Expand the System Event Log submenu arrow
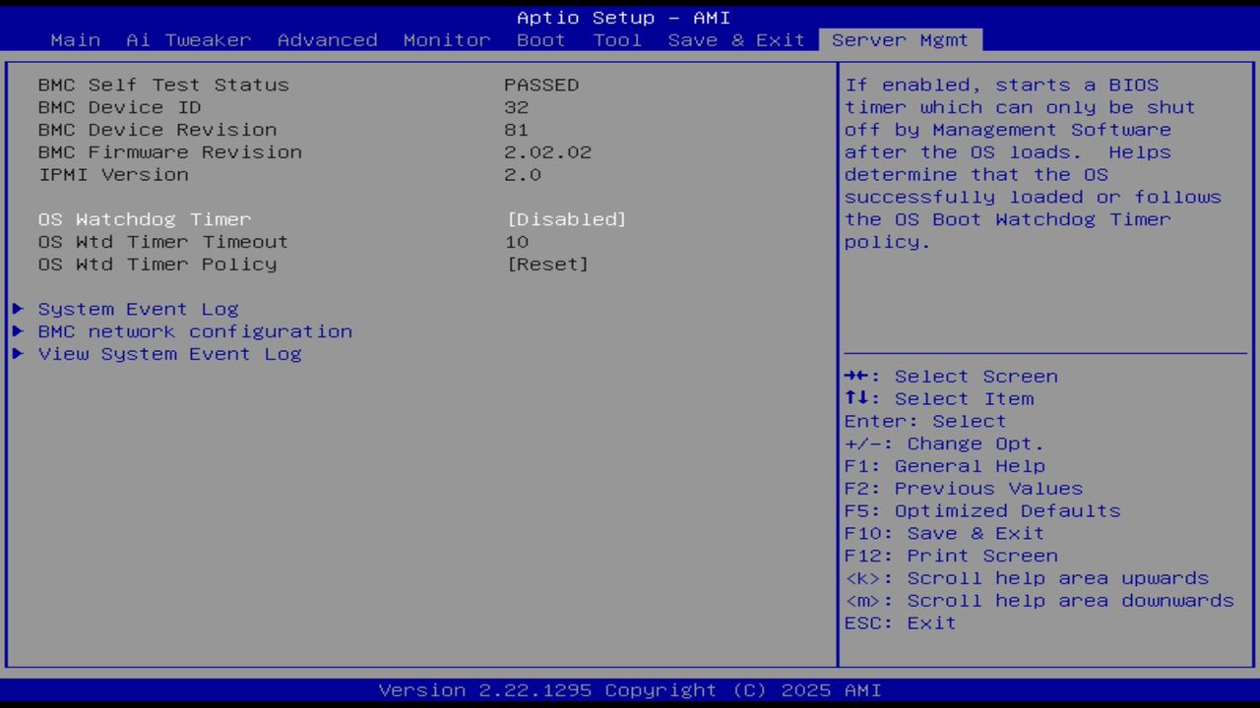1260x708 pixels. (18, 308)
